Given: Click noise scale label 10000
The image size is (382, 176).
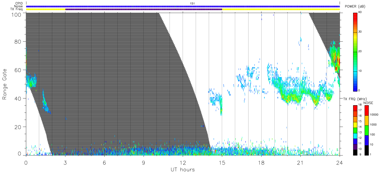Looking at the screenshot, I should (x=374, y=115).
